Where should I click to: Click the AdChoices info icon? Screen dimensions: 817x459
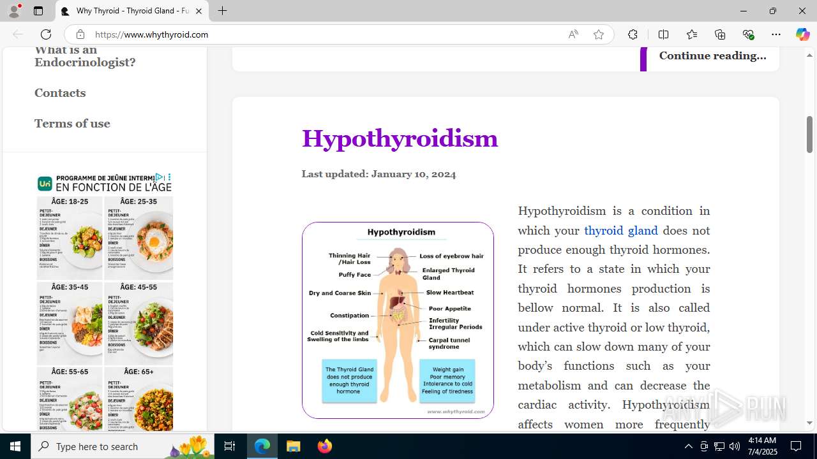coord(160,177)
